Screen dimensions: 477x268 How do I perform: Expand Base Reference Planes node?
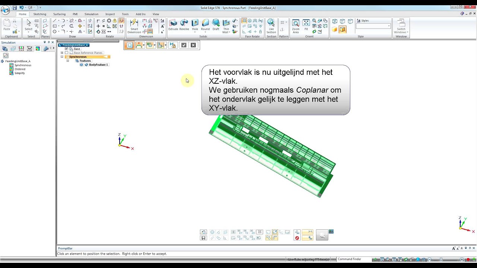pyautogui.click(x=62, y=53)
